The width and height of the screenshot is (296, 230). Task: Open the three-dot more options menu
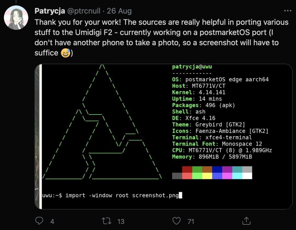coord(288,11)
